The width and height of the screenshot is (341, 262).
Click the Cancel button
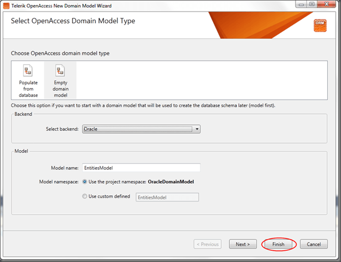pos(313,244)
